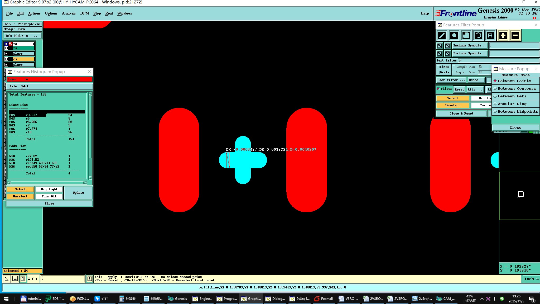This screenshot has width=540, height=304.
Task: Click the XY coordinate input field
Action: pos(62,279)
